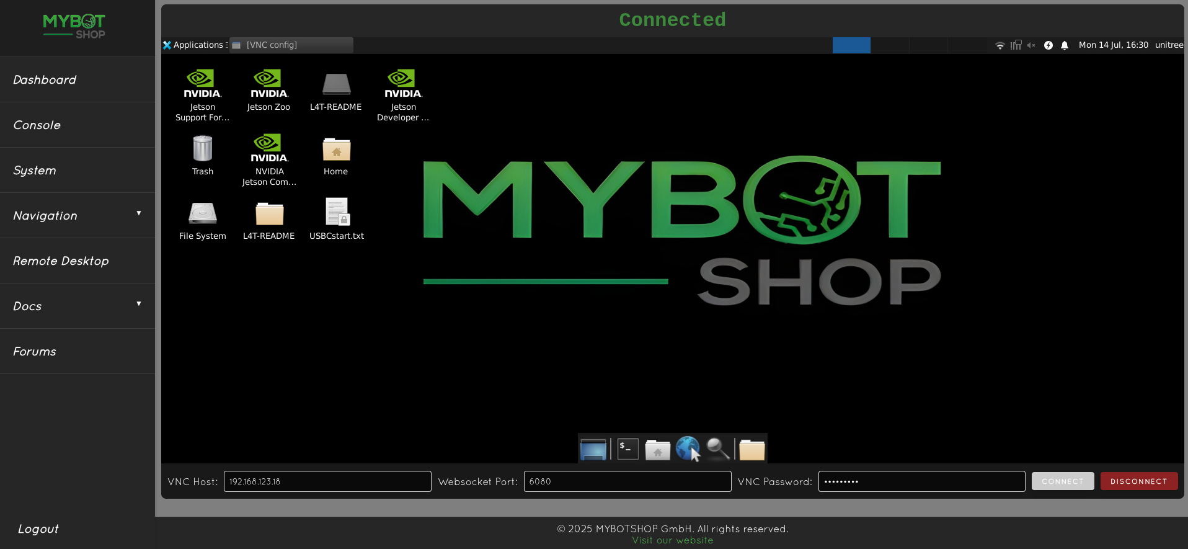The image size is (1188, 549).
Task: Launch the web browser globe icon
Action: [x=688, y=449]
